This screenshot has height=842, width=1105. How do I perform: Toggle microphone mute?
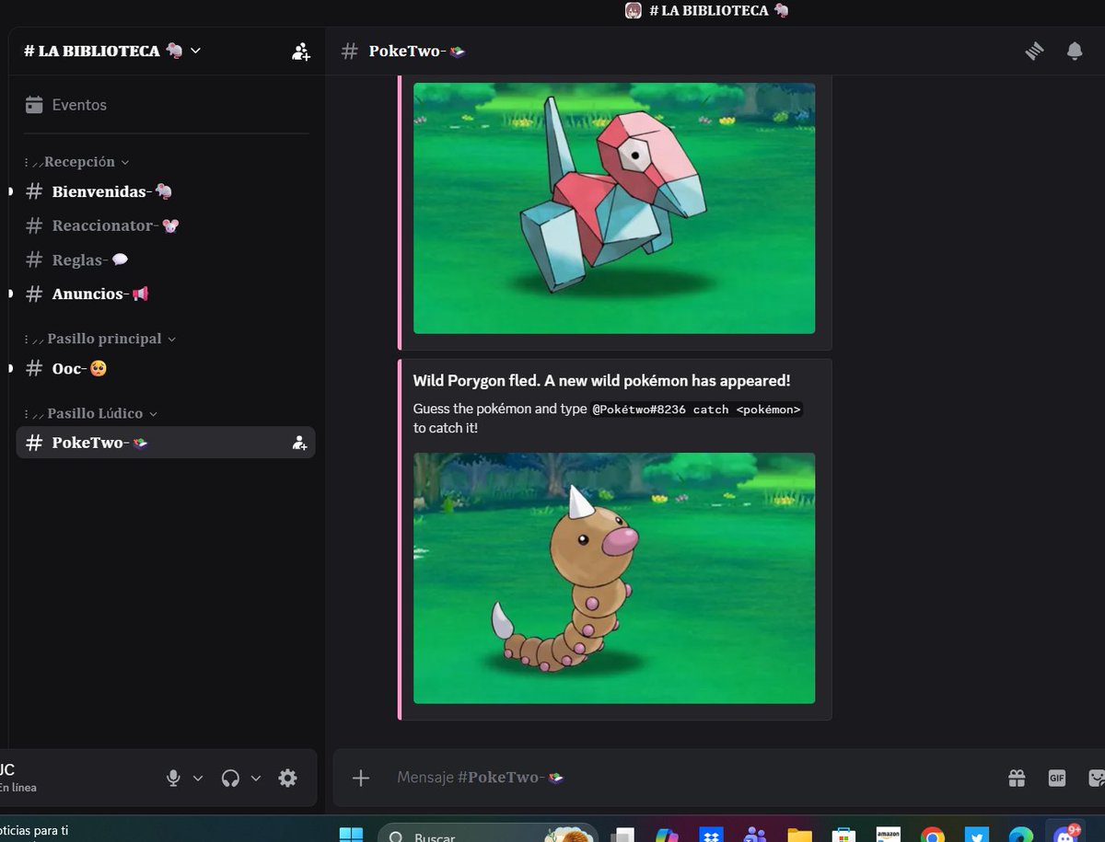[173, 778]
